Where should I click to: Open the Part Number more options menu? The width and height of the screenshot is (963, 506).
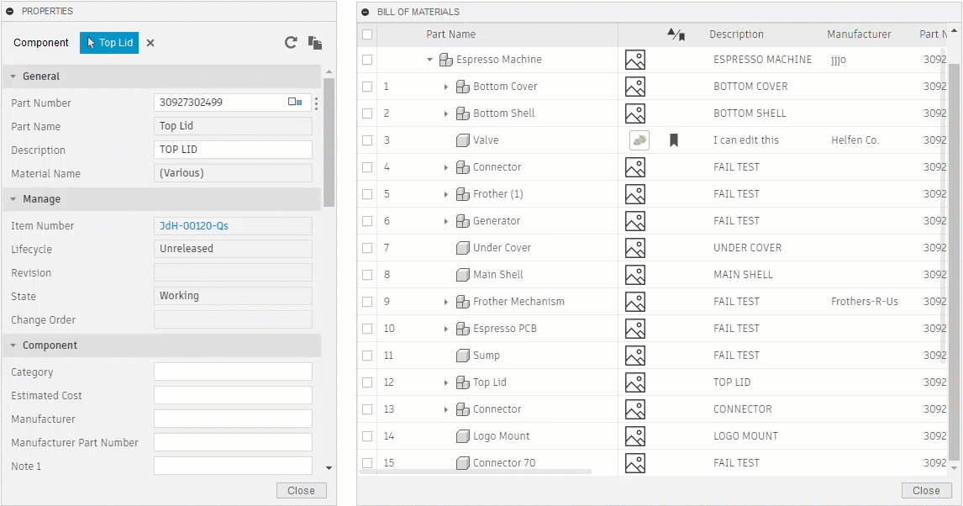pos(316,103)
